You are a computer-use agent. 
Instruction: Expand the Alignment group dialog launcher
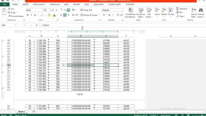[100, 20]
